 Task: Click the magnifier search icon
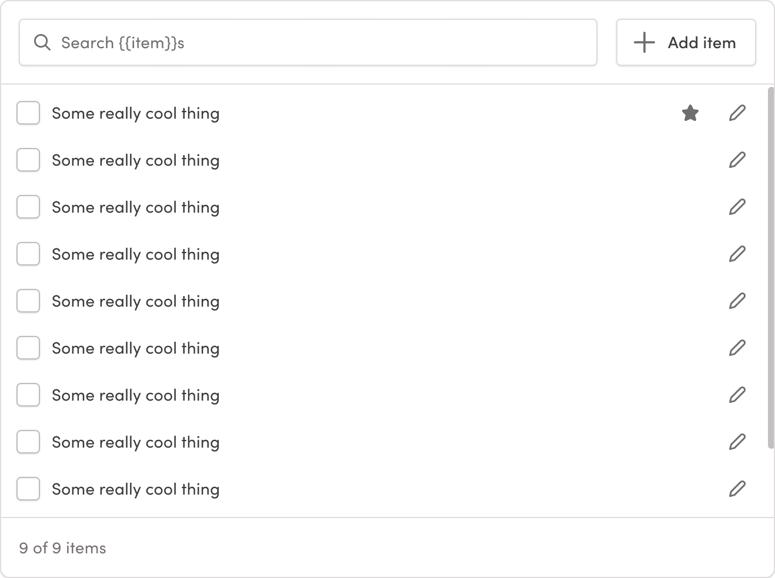click(42, 42)
